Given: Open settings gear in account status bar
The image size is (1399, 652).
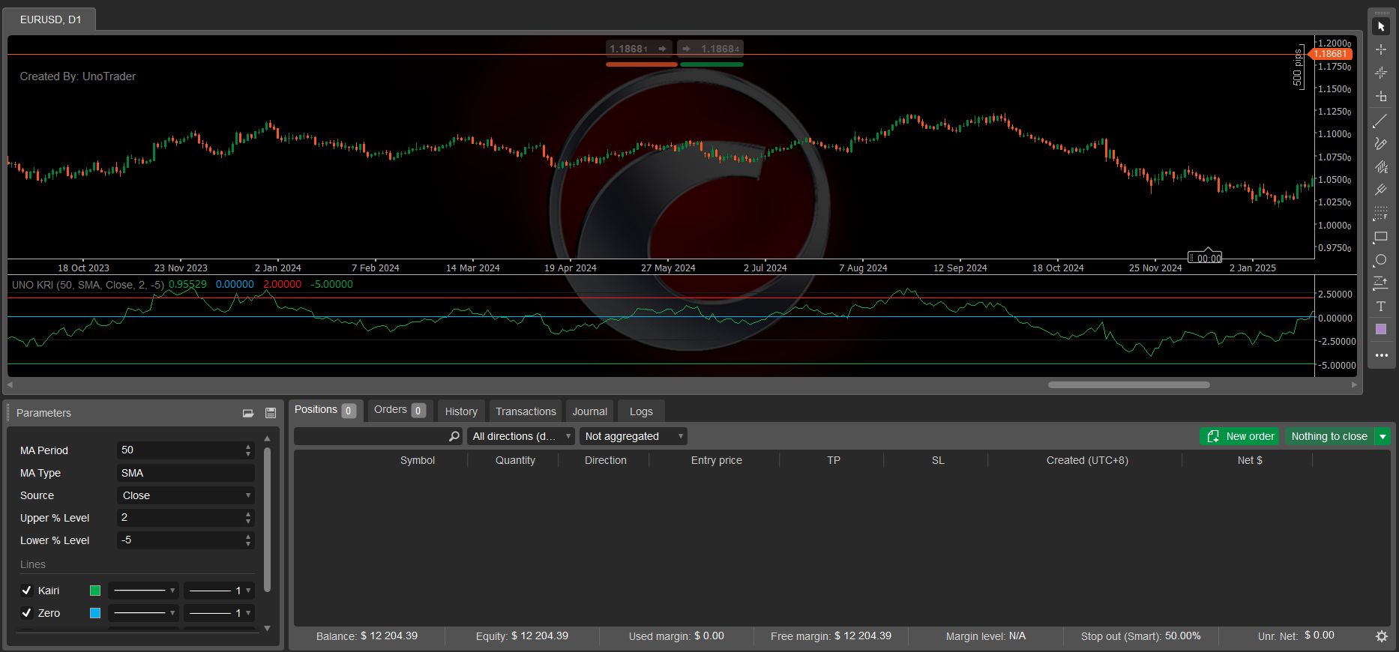Looking at the screenshot, I should click(x=1381, y=636).
